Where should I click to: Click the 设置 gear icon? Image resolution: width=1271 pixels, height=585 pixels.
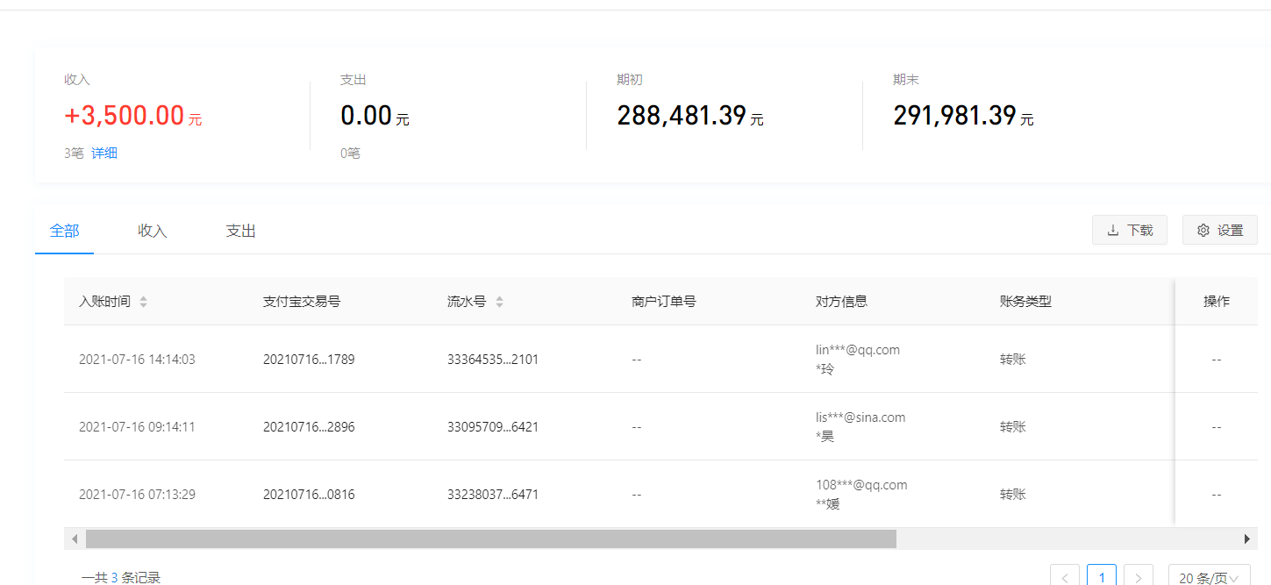1203,231
